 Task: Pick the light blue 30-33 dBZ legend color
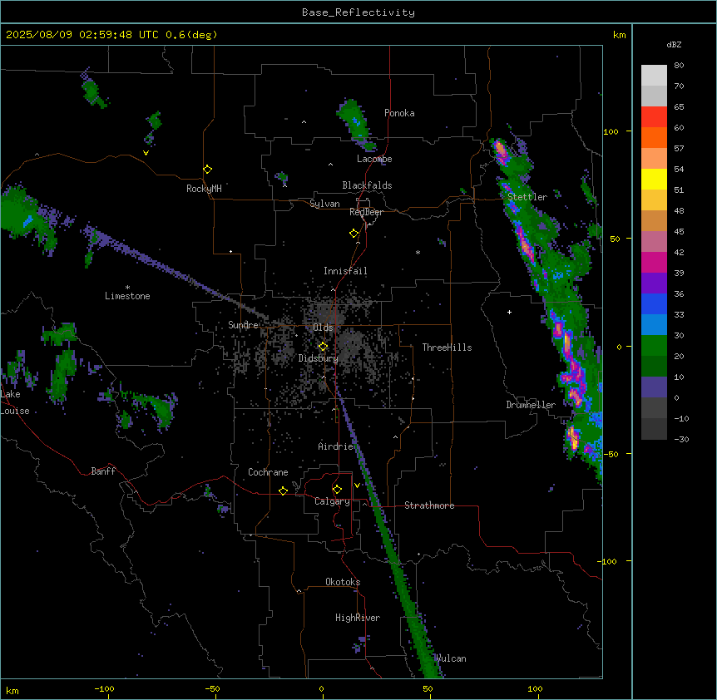pos(654,325)
